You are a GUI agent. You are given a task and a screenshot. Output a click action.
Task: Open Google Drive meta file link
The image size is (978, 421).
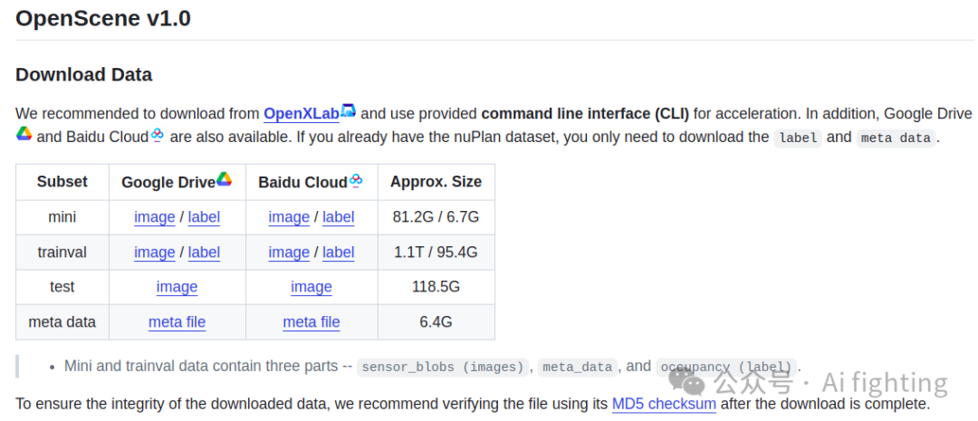pyautogui.click(x=177, y=322)
